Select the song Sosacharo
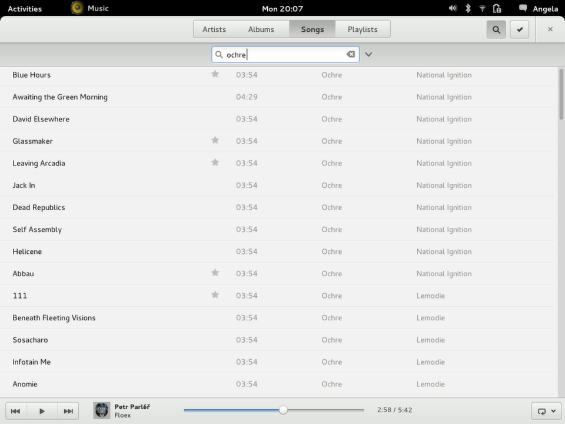 277,340
